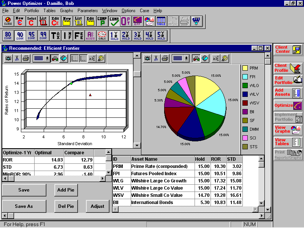Open the color dropdown on the pie chart toolbar
Screen dimensions: 304x228
click(x=186, y=58)
